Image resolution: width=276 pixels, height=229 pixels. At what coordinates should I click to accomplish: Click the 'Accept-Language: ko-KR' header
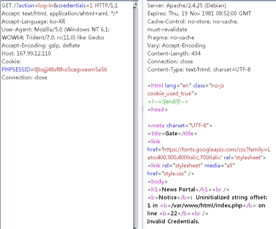[33, 22]
